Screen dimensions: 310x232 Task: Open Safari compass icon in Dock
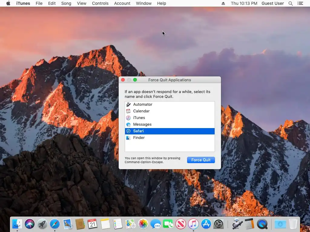coord(55,224)
